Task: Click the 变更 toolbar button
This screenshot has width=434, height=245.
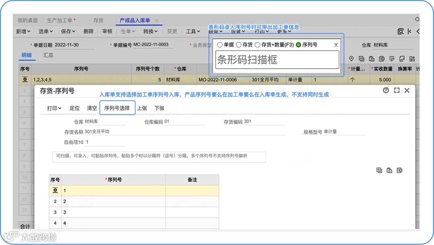Action: (172, 32)
